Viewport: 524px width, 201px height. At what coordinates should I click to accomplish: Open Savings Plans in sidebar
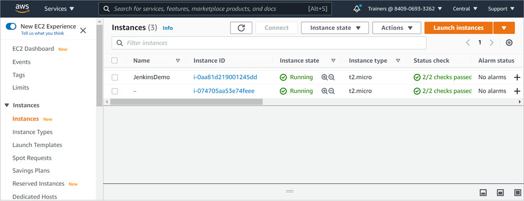(31, 171)
